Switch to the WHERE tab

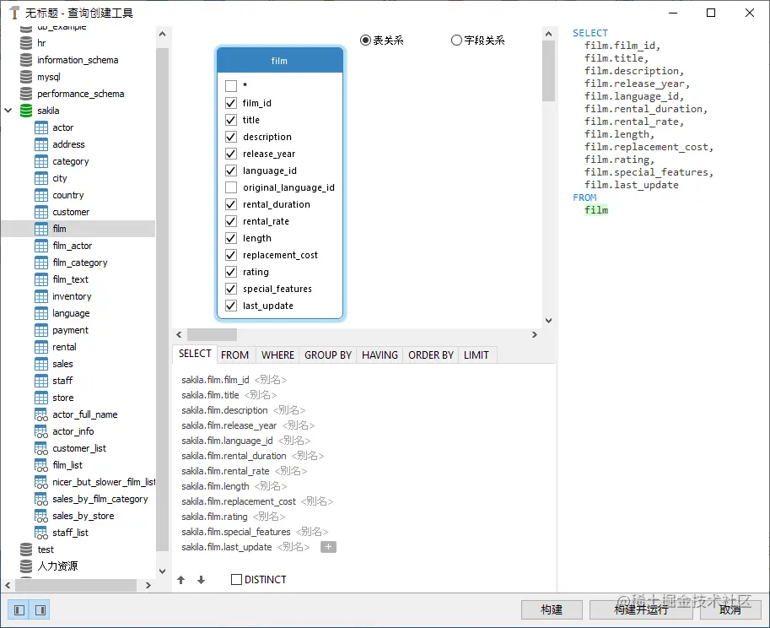pos(277,355)
